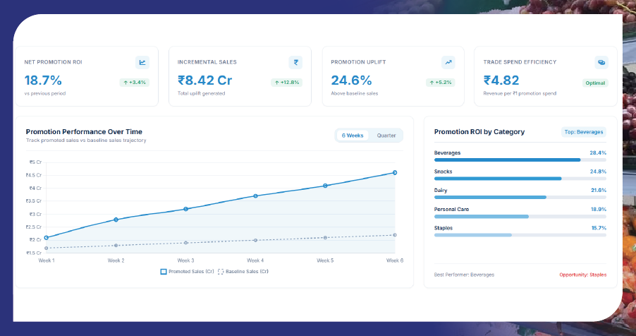Select the Week 1 baseline sales data point
Image resolution: width=636 pixels, height=336 pixels.
(47, 248)
